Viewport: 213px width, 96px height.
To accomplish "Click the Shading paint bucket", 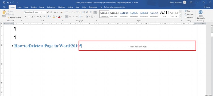I will tap(87, 17).
